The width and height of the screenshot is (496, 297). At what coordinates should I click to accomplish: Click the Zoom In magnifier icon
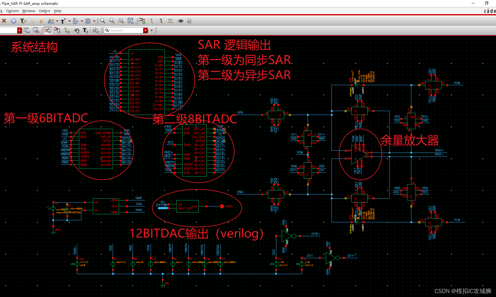(102, 21)
